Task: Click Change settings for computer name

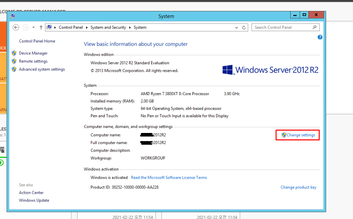Action: (301, 135)
